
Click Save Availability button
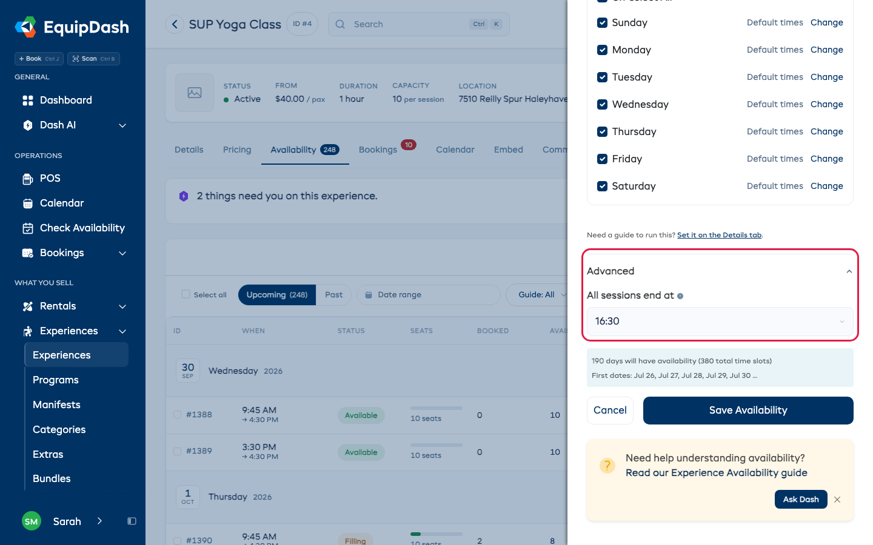coord(748,411)
